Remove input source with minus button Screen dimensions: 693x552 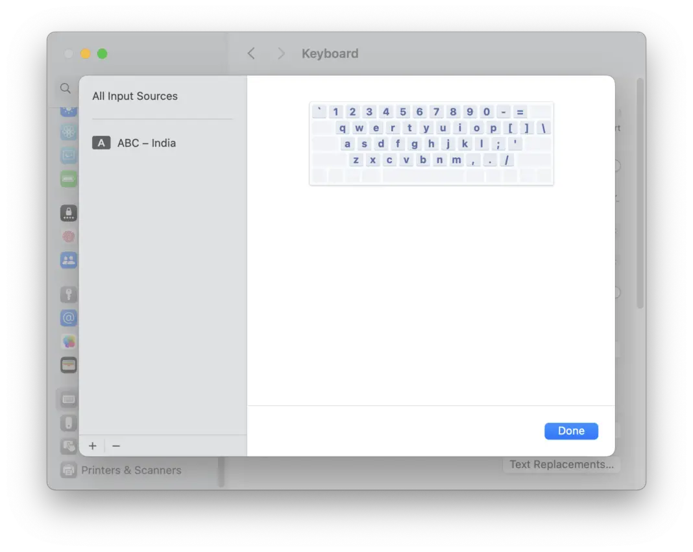[116, 446]
